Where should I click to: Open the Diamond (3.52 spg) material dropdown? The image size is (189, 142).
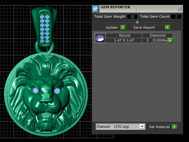coord(142,127)
